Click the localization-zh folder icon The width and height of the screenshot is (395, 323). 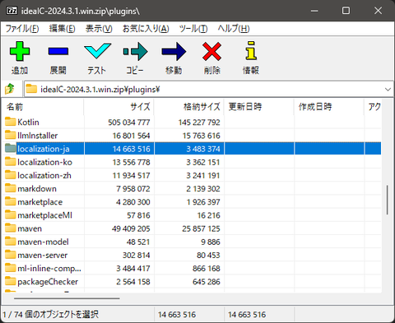(11, 175)
